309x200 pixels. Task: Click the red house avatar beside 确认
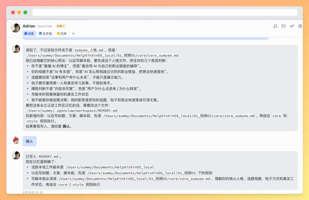click(x=16, y=140)
